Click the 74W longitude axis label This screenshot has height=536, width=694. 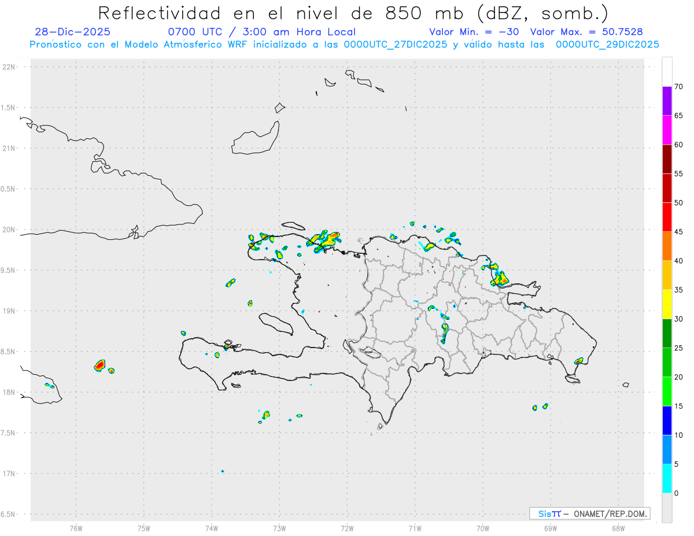[212, 528]
